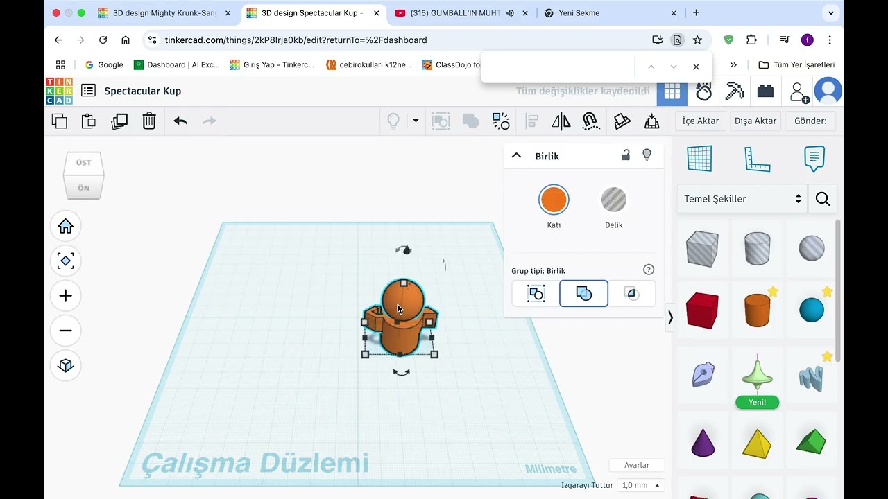The height and width of the screenshot is (499, 888).
Task: Click the Tinkercad logo
Action: click(x=59, y=91)
